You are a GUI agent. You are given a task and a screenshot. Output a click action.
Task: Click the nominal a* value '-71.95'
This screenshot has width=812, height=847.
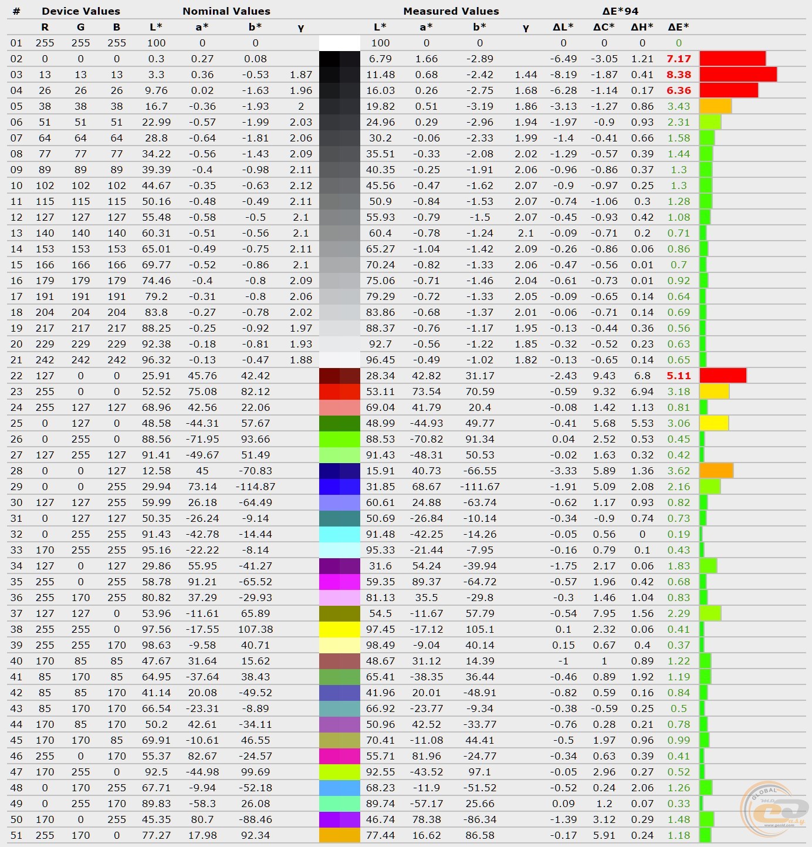click(x=202, y=439)
